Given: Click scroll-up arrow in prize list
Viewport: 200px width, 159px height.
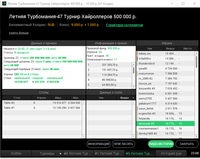Looking at the screenshot, I should [134, 64].
